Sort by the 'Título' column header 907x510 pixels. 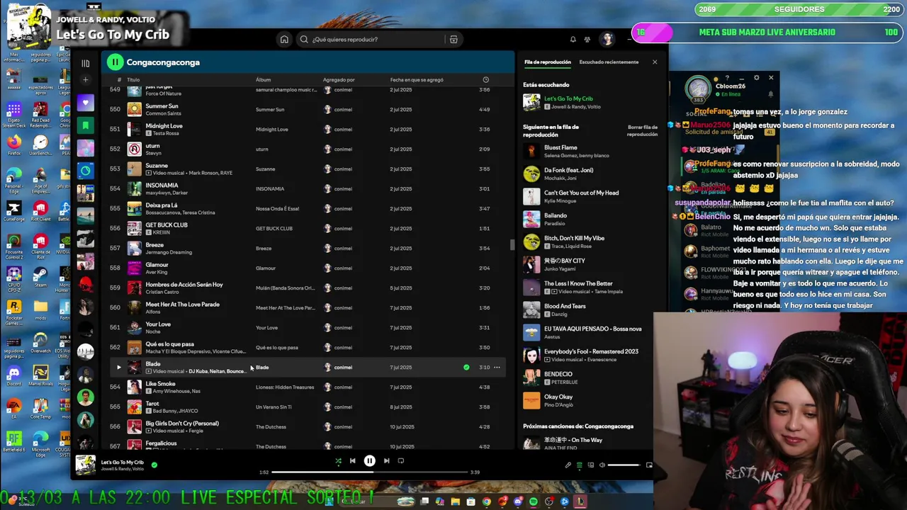[133, 80]
